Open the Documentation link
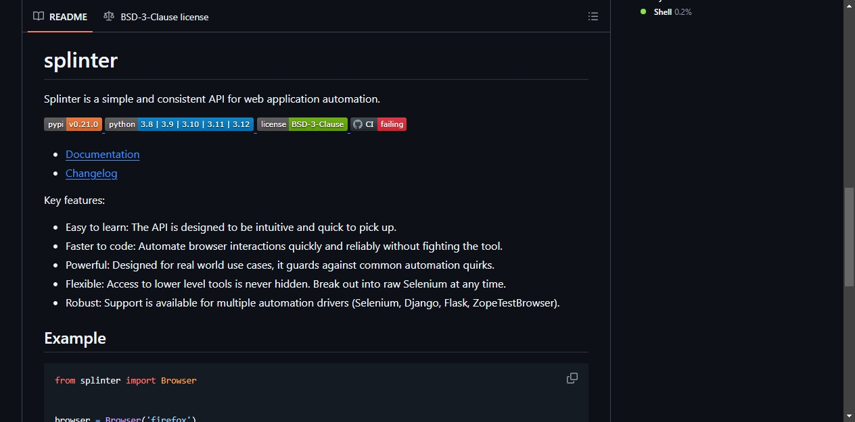The image size is (855, 422). tap(103, 154)
